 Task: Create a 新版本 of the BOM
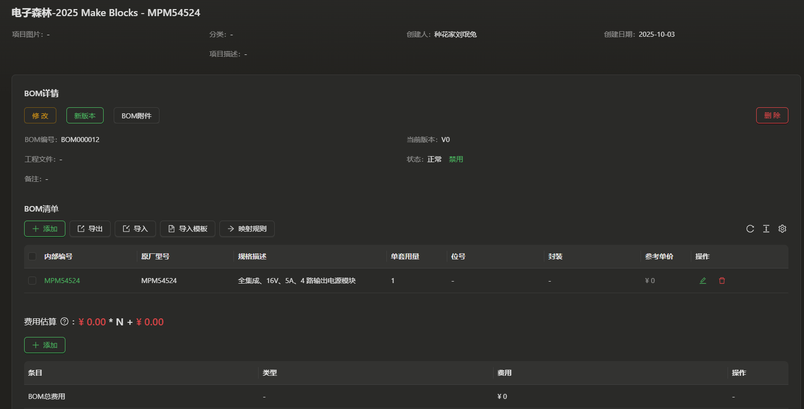(x=85, y=115)
